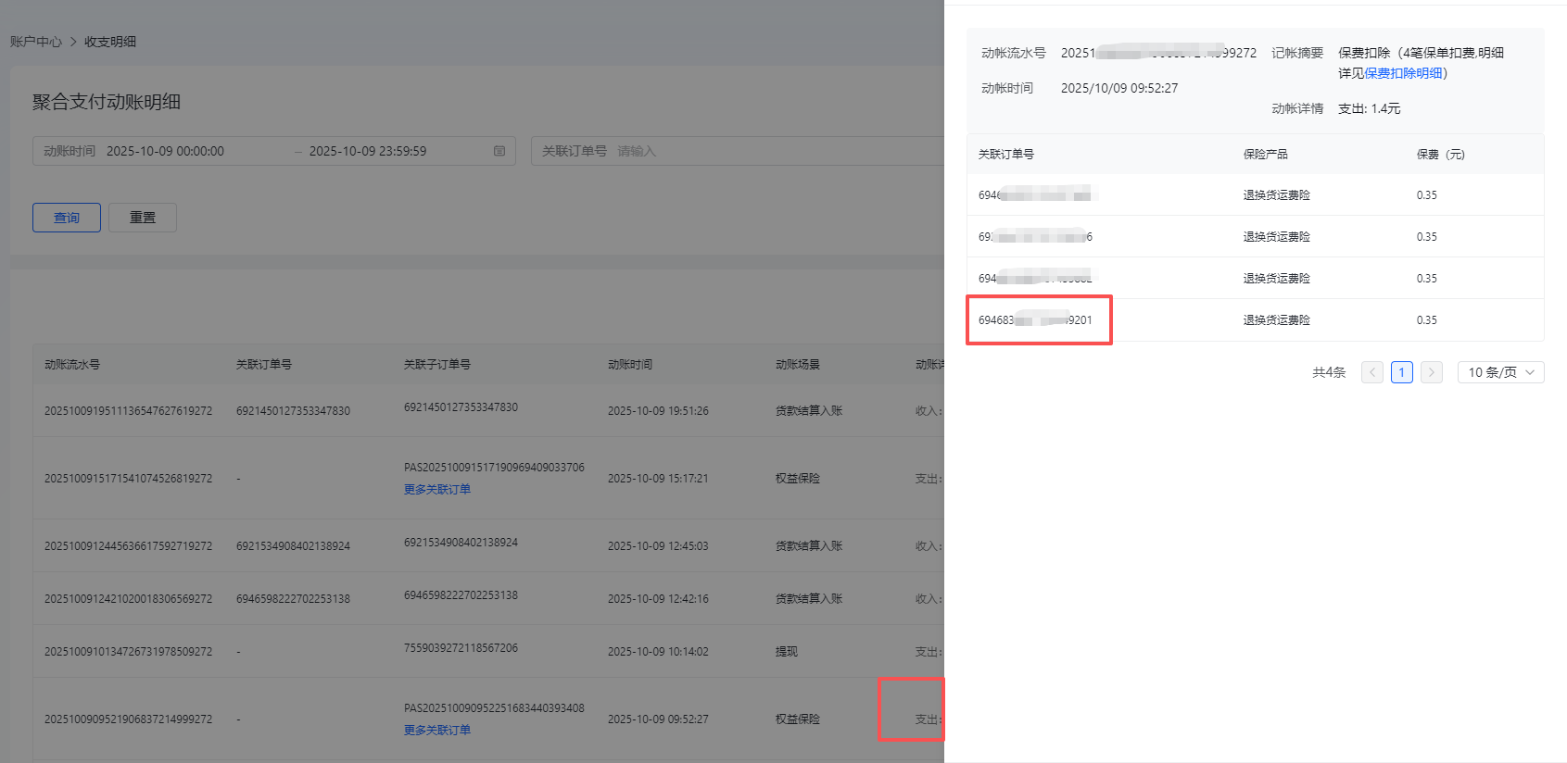Click 保险产品 column header in drawer
Image resolution: width=1567 pixels, height=763 pixels.
pyautogui.click(x=1266, y=154)
